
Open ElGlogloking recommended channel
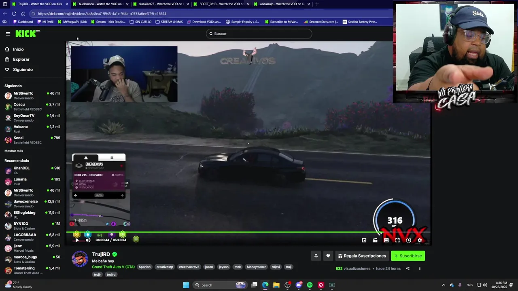pos(32,215)
